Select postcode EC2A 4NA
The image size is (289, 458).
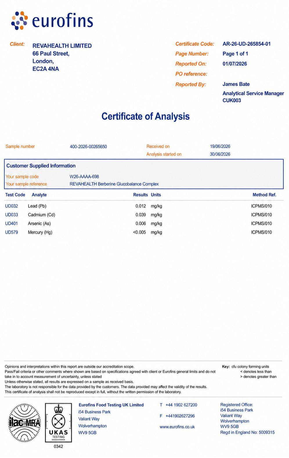(x=46, y=69)
